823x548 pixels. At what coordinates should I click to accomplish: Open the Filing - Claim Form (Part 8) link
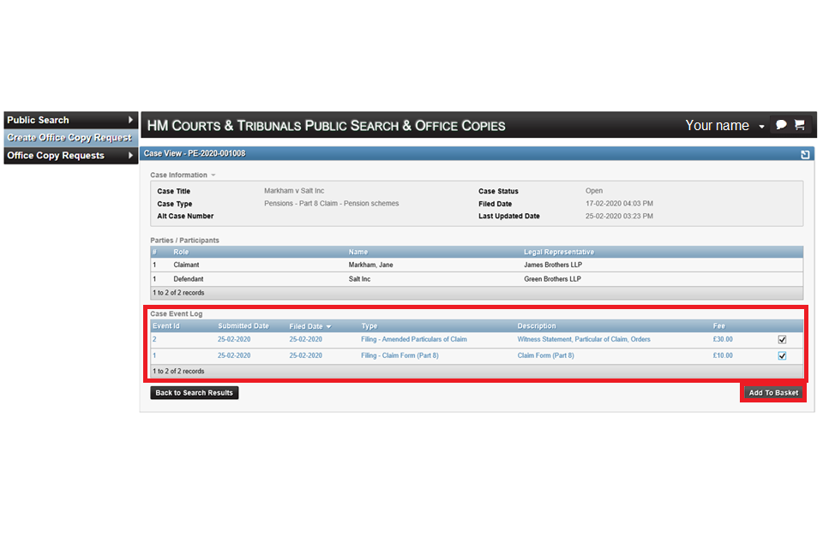coord(399,355)
